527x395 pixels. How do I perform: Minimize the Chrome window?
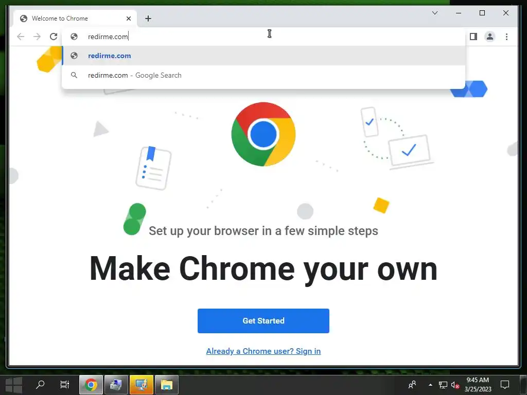tap(459, 13)
